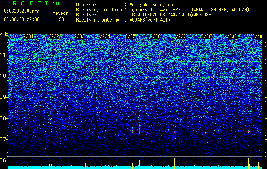Click the 0.8 kHz axis label
This screenshot has height=169, width=267.
point(4,118)
